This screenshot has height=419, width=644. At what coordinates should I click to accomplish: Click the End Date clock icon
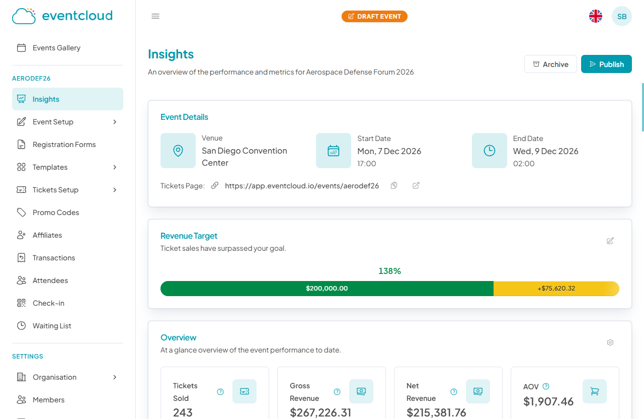tap(490, 151)
